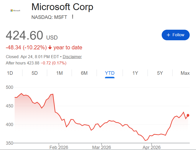Open the Disclaimer link
196x150 pixels.
[x=72, y=57]
